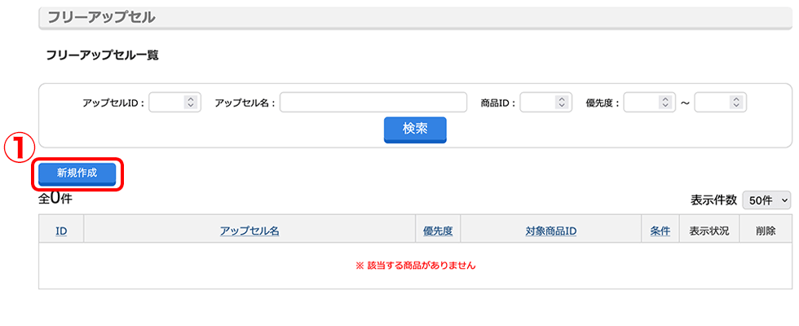Click the アップセルID stepper arrows
The height and width of the screenshot is (326, 799).
click(191, 103)
